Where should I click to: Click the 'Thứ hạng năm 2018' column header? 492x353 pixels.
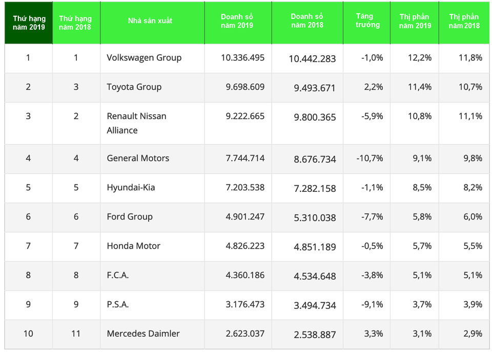[x=76, y=23]
